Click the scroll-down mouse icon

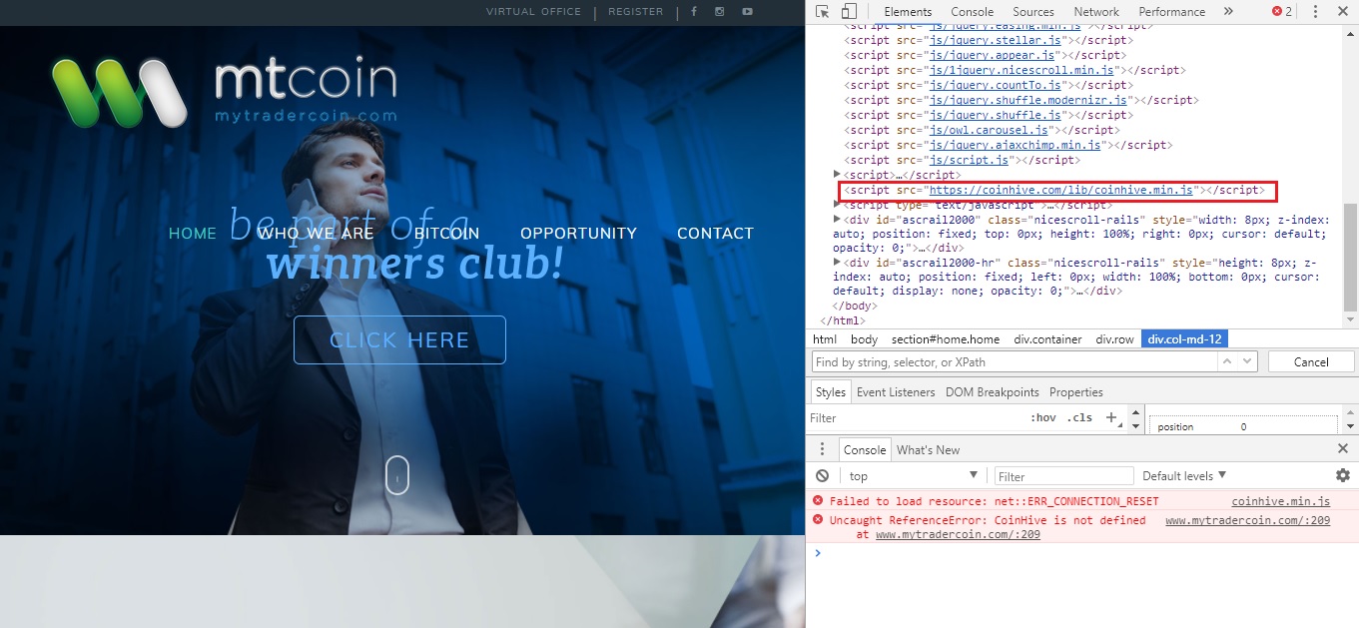[x=396, y=475]
